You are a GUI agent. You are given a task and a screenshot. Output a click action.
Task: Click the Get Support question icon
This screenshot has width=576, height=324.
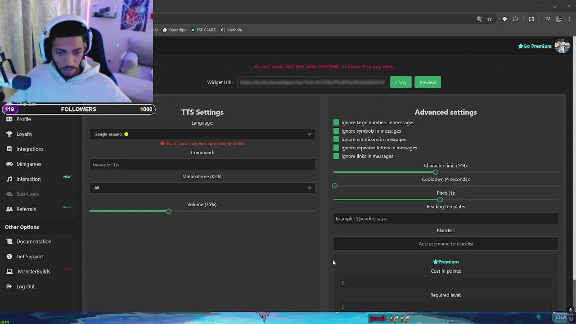click(x=9, y=256)
